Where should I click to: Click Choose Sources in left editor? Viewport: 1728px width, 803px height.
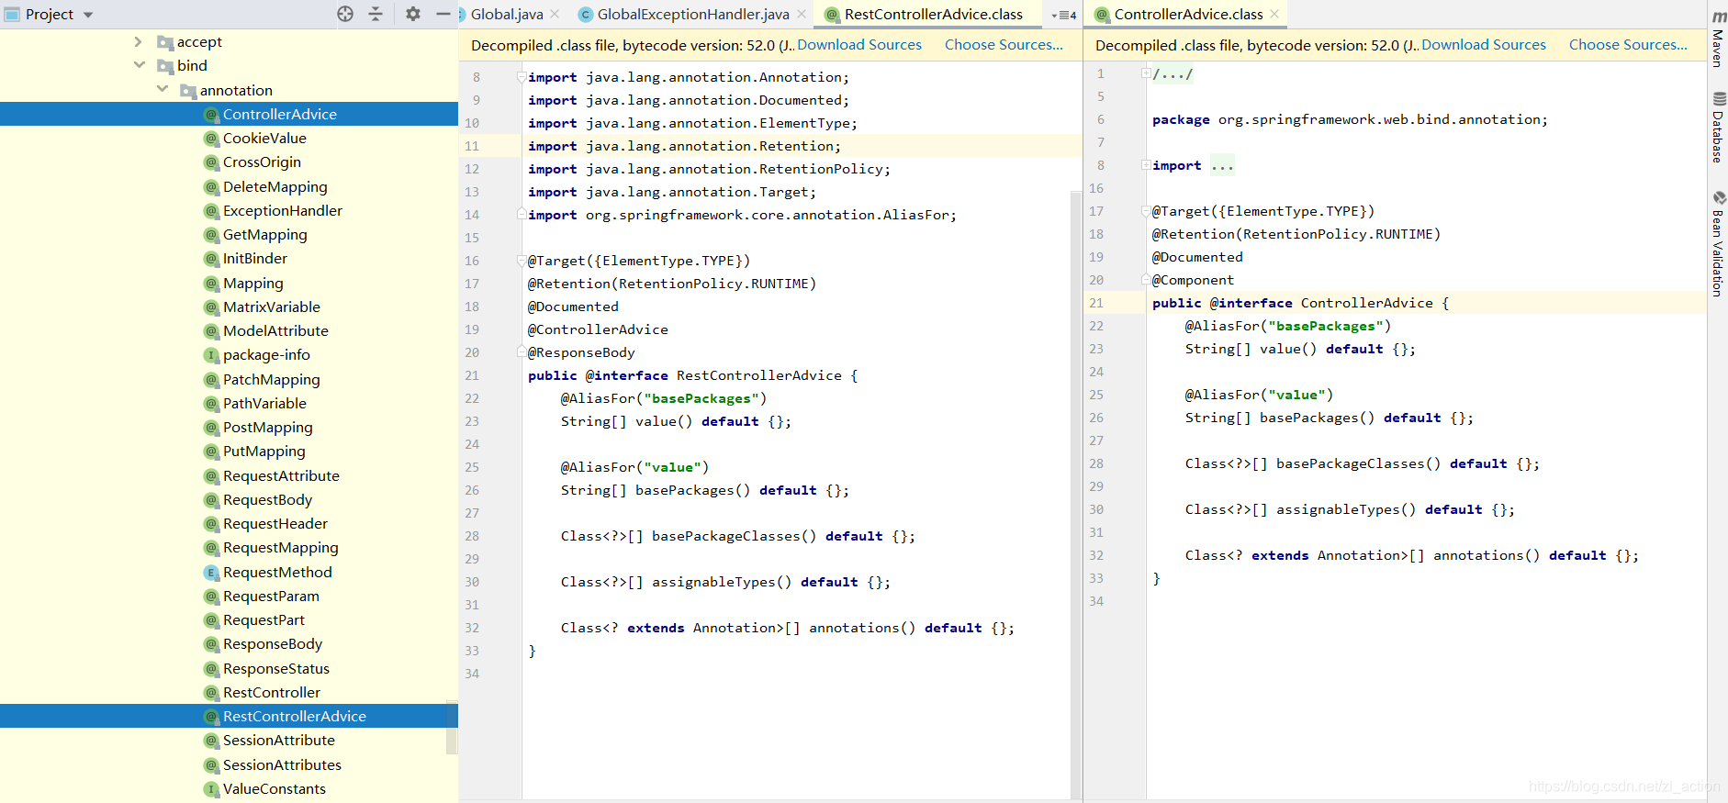pos(1004,44)
